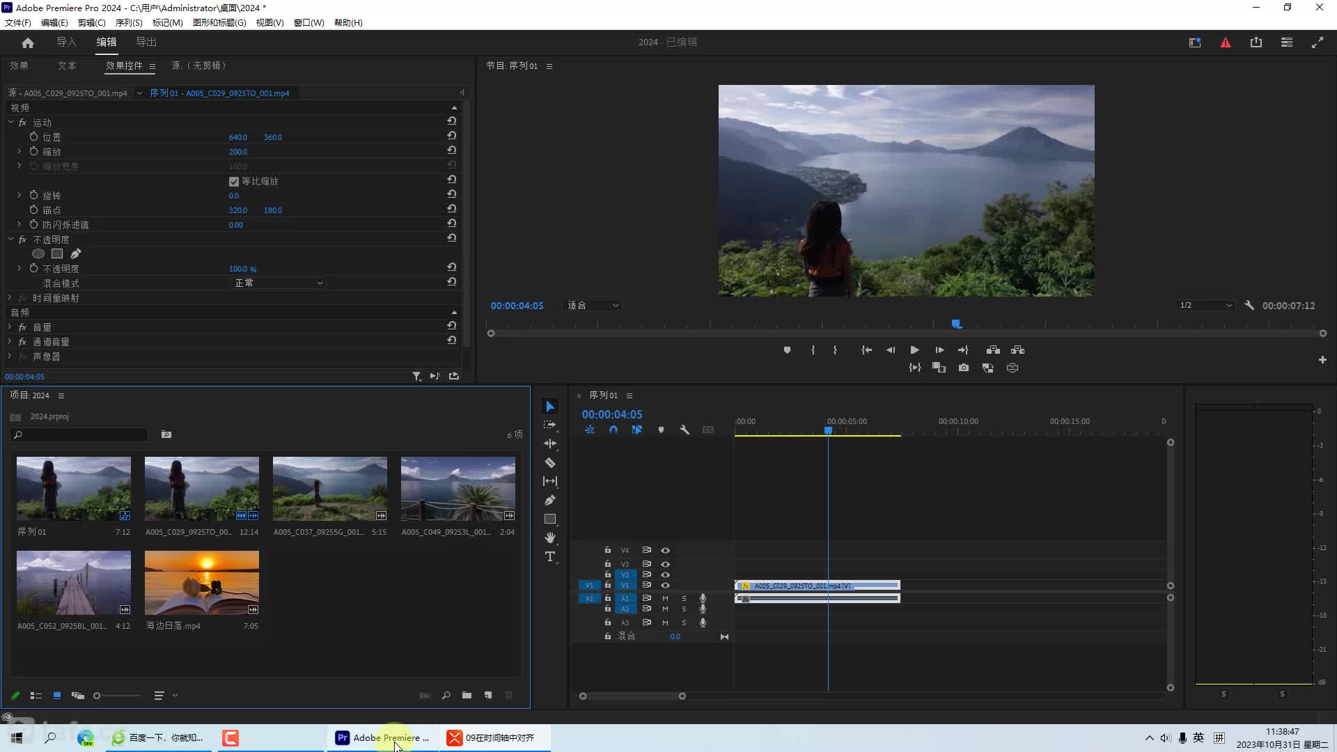Mute audio track A1
The width and height of the screenshot is (1337, 752).
[x=665, y=599]
